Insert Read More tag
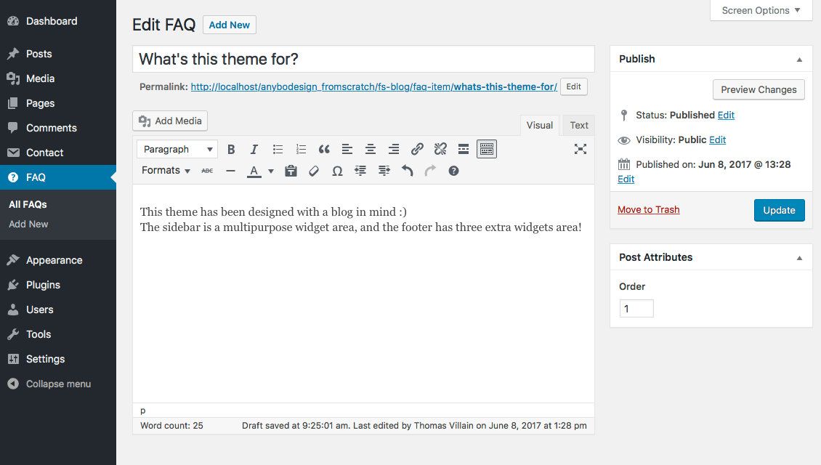This screenshot has width=821, height=465. click(464, 149)
